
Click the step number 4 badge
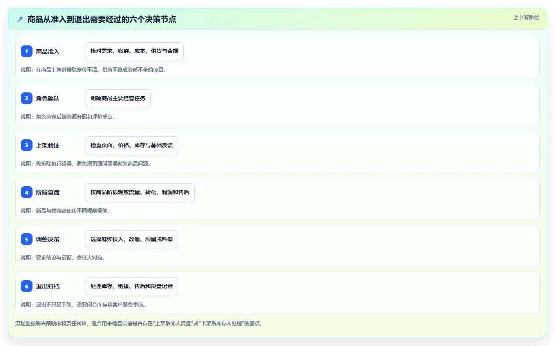click(x=27, y=192)
